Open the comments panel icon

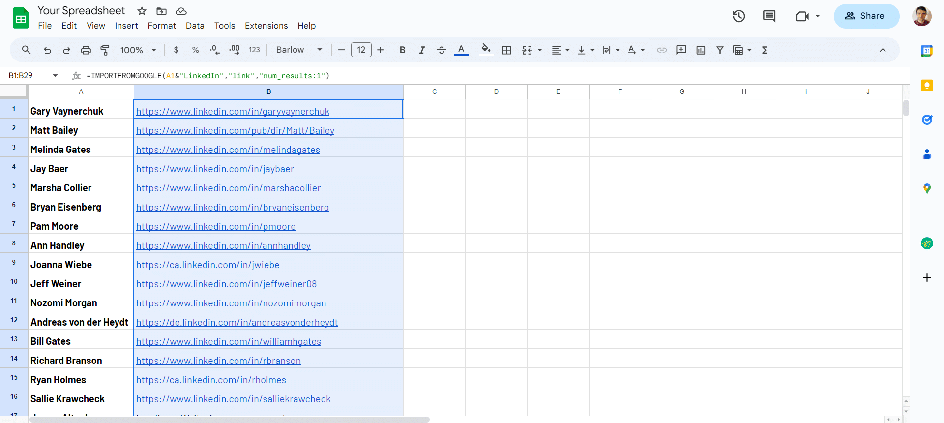point(769,16)
